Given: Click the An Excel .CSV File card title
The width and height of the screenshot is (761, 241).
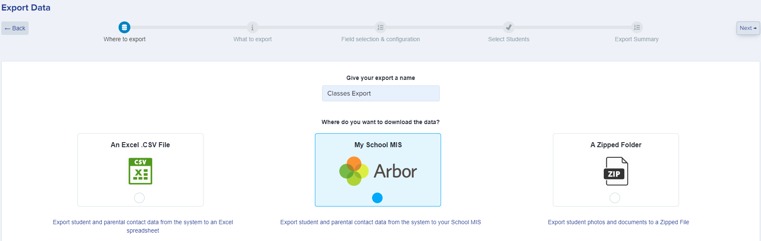Looking at the screenshot, I should (x=140, y=145).
